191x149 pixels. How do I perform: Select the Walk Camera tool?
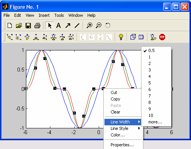pyautogui.click(x=71, y=37)
